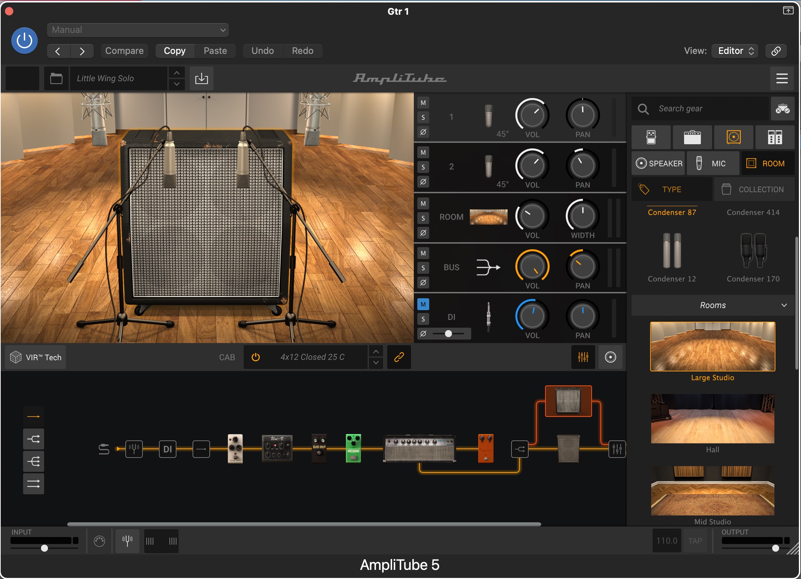Open the Manual preset dropdown
The height and width of the screenshot is (579, 801).
click(138, 30)
